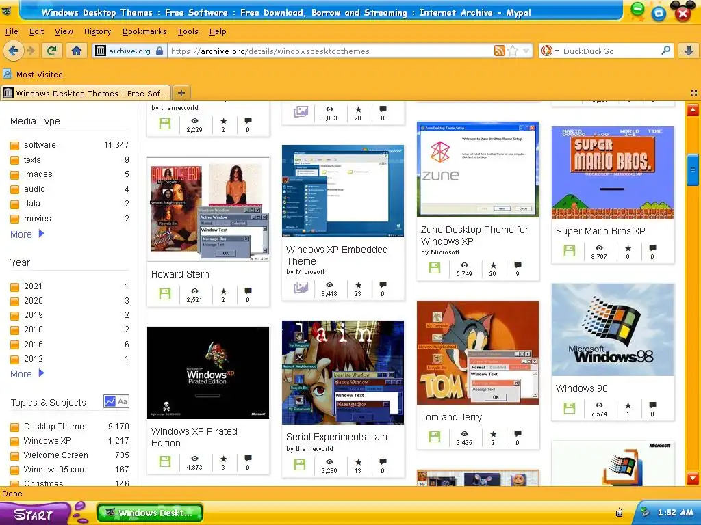Viewport: 701px width, 525px height.
Task: Click the blue vertical scrollbar thumb
Action: 693,170
